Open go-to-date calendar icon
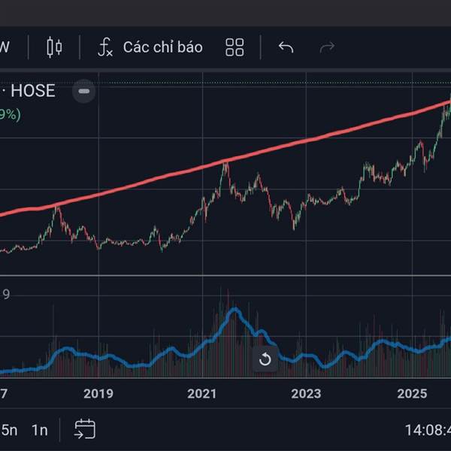This screenshot has height=451, width=451. click(x=84, y=430)
